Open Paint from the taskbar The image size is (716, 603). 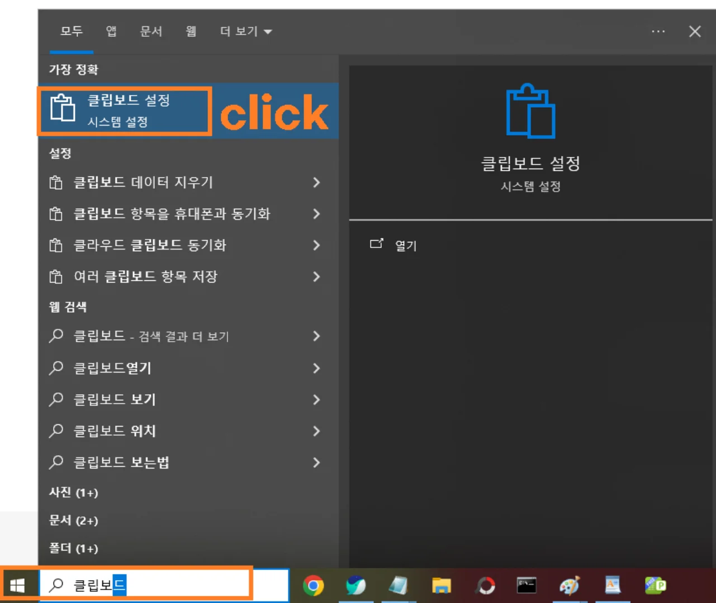tap(570, 585)
